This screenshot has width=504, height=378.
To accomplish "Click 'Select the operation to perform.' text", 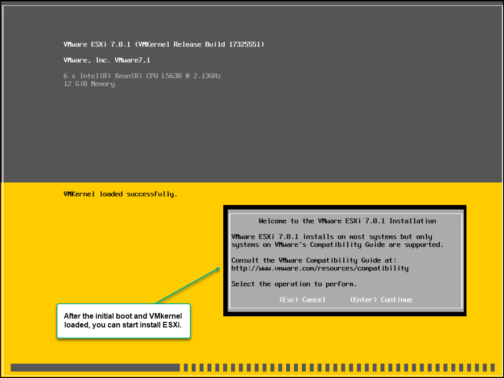I will tap(294, 284).
